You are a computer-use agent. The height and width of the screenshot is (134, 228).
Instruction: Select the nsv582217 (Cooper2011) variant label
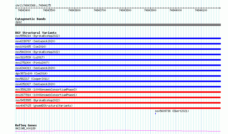(32, 79)
